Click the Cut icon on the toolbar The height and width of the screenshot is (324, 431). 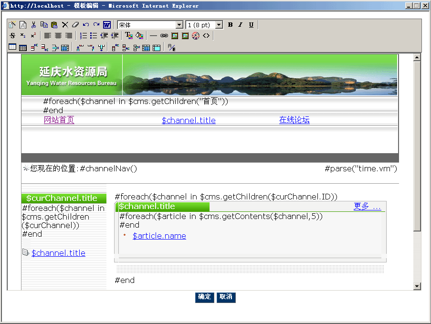(x=33, y=24)
